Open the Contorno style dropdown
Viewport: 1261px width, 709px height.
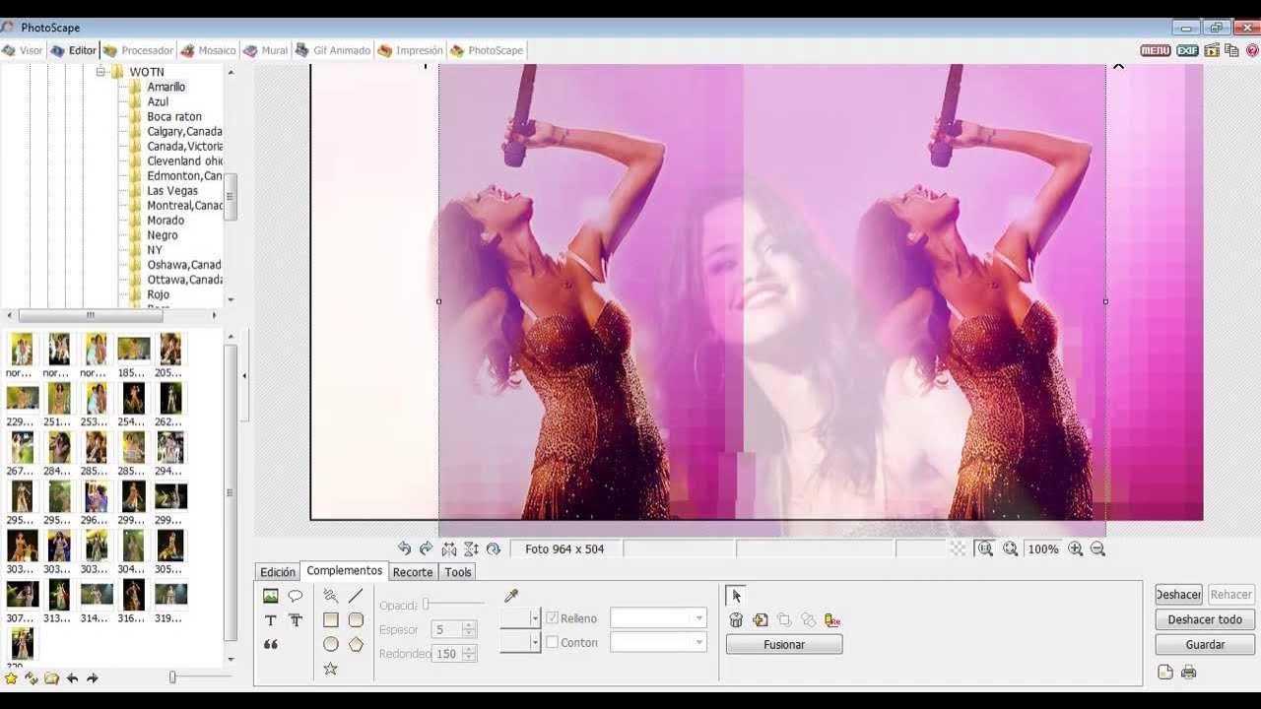(658, 642)
